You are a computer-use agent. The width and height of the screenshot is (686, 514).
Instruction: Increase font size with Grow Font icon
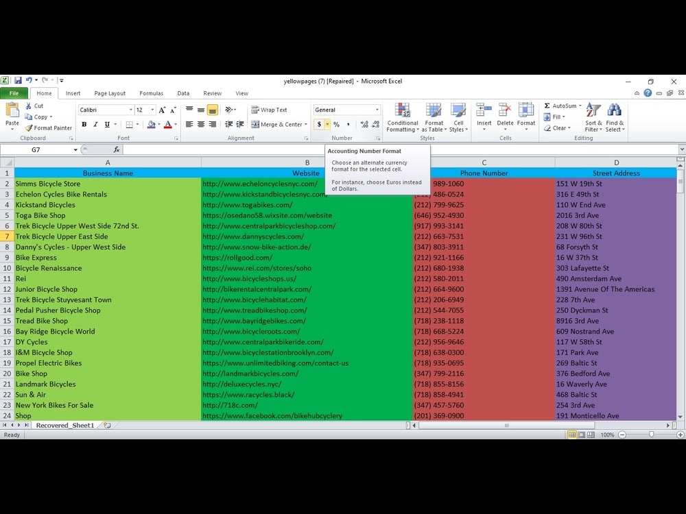pos(163,110)
